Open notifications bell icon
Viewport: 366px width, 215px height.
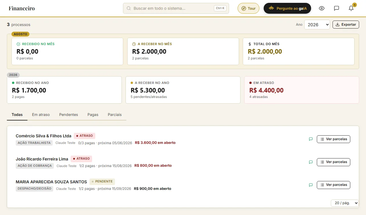pos(351,8)
